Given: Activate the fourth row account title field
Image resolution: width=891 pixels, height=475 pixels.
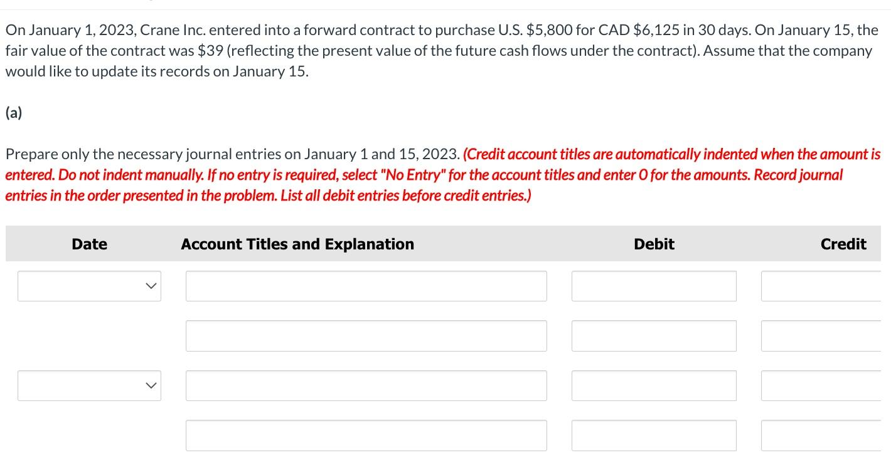Looking at the screenshot, I should tap(366, 436).
